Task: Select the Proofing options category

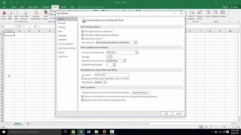Action: coord(62,27)
